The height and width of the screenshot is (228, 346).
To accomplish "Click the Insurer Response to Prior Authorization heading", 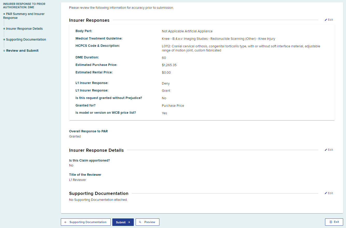I will (x=24, y=6).
